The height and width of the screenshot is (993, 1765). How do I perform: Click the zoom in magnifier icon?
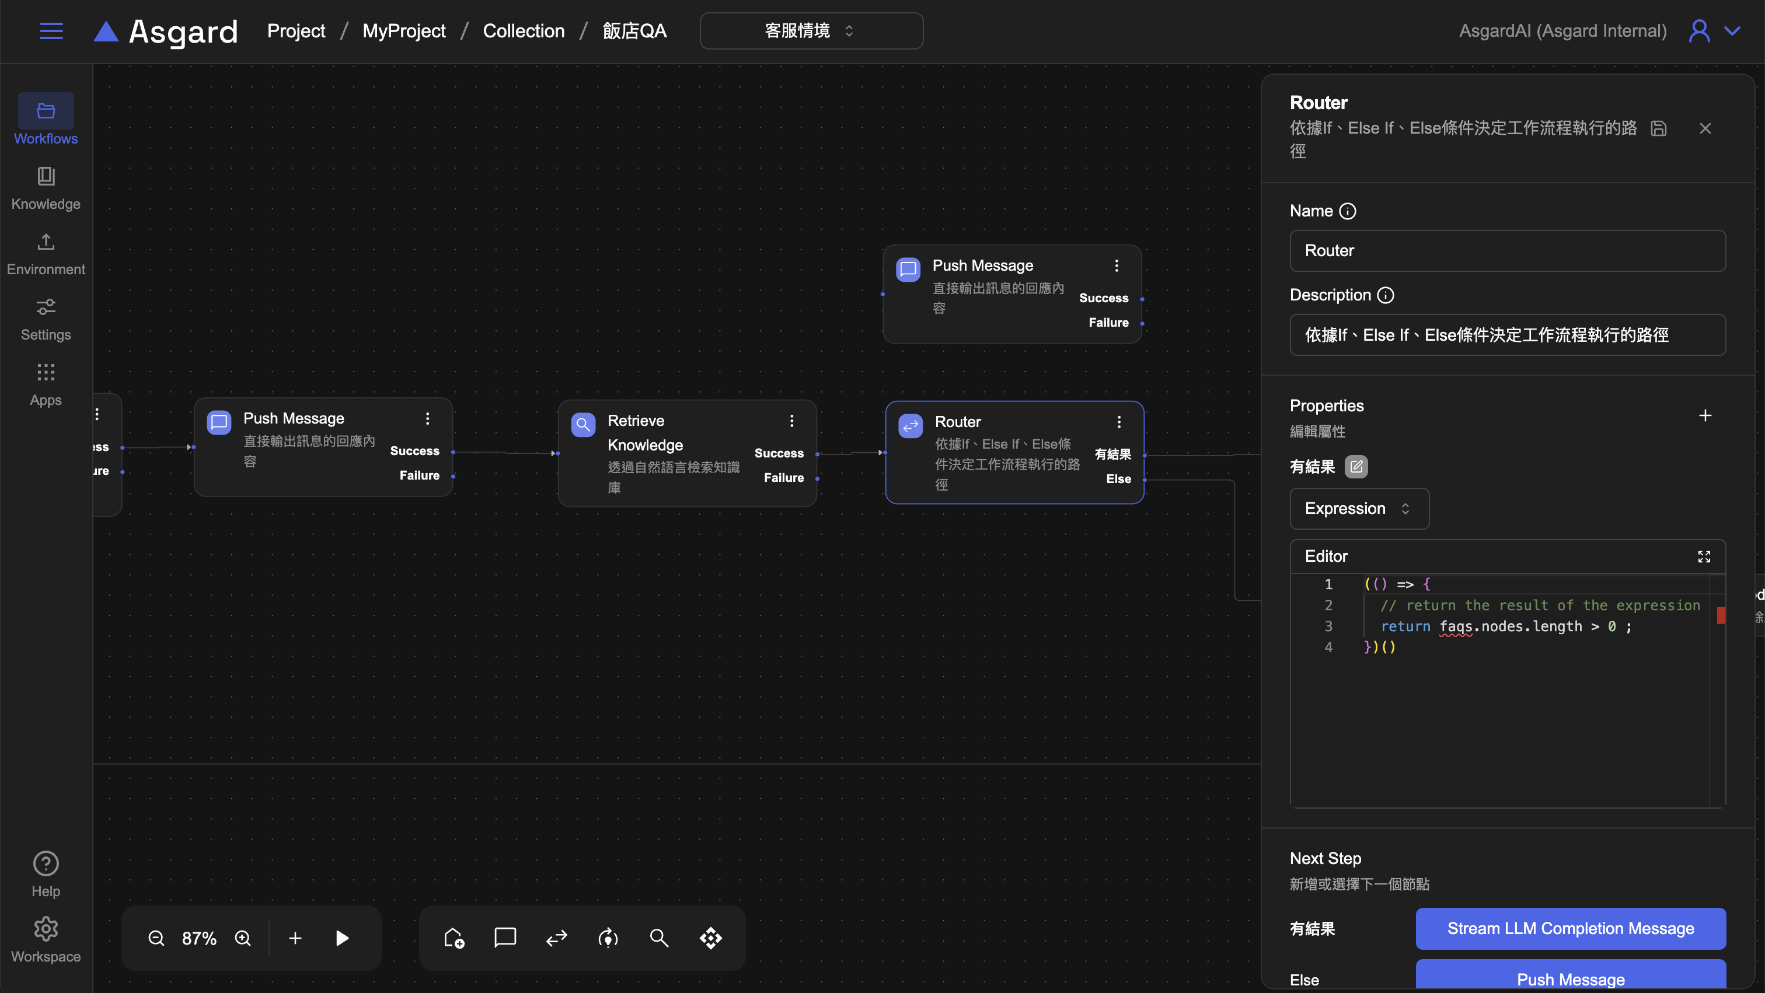pos(243,938)
